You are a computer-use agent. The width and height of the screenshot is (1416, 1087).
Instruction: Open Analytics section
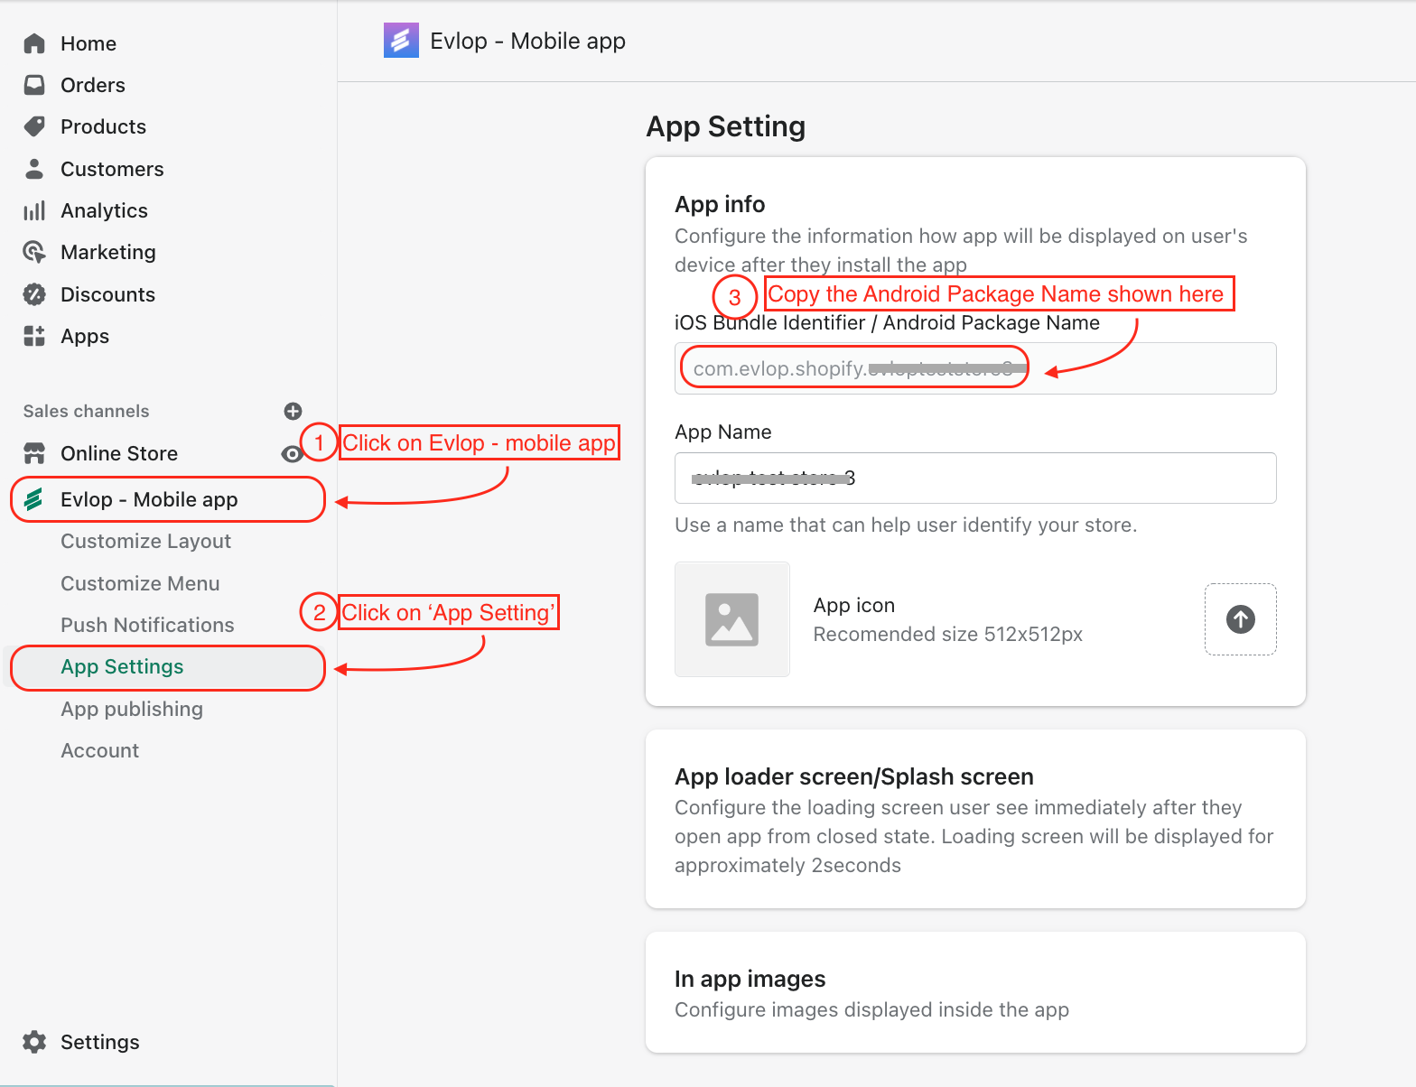[104, 210]
